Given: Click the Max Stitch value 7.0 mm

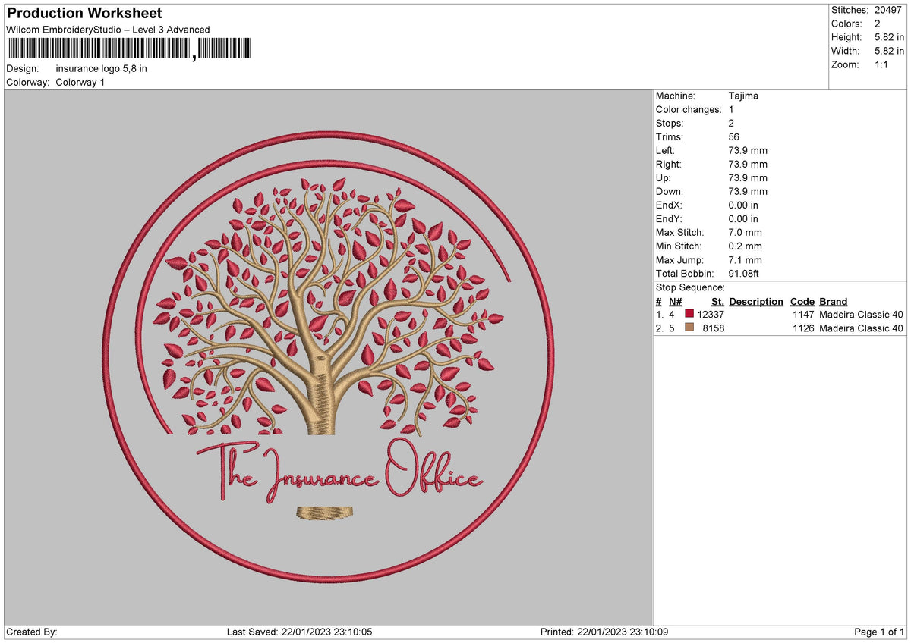Looking at the screenshot, I should 745,232.
